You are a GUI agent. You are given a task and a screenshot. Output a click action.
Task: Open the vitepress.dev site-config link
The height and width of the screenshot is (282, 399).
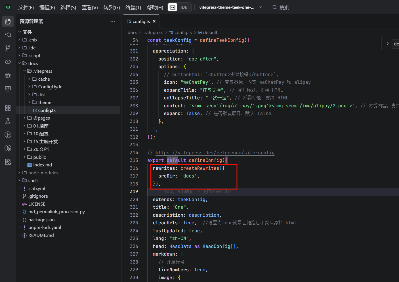tap(215, 153)
